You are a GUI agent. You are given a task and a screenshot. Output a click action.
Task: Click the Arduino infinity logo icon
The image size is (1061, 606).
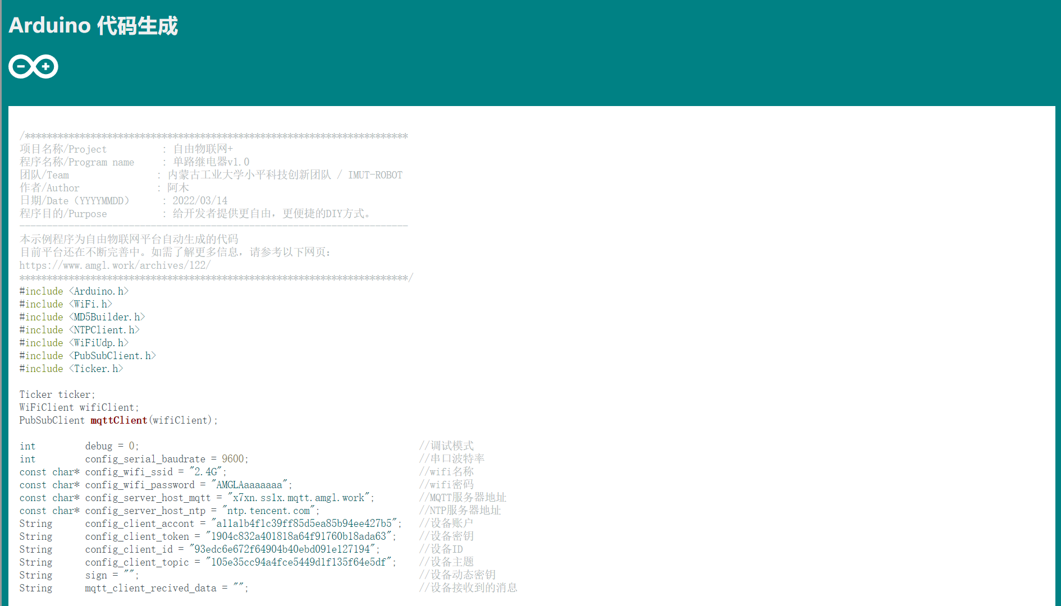point(33,67)
